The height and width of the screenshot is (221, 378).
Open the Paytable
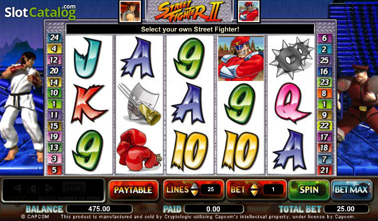click(x=133, y=190)
